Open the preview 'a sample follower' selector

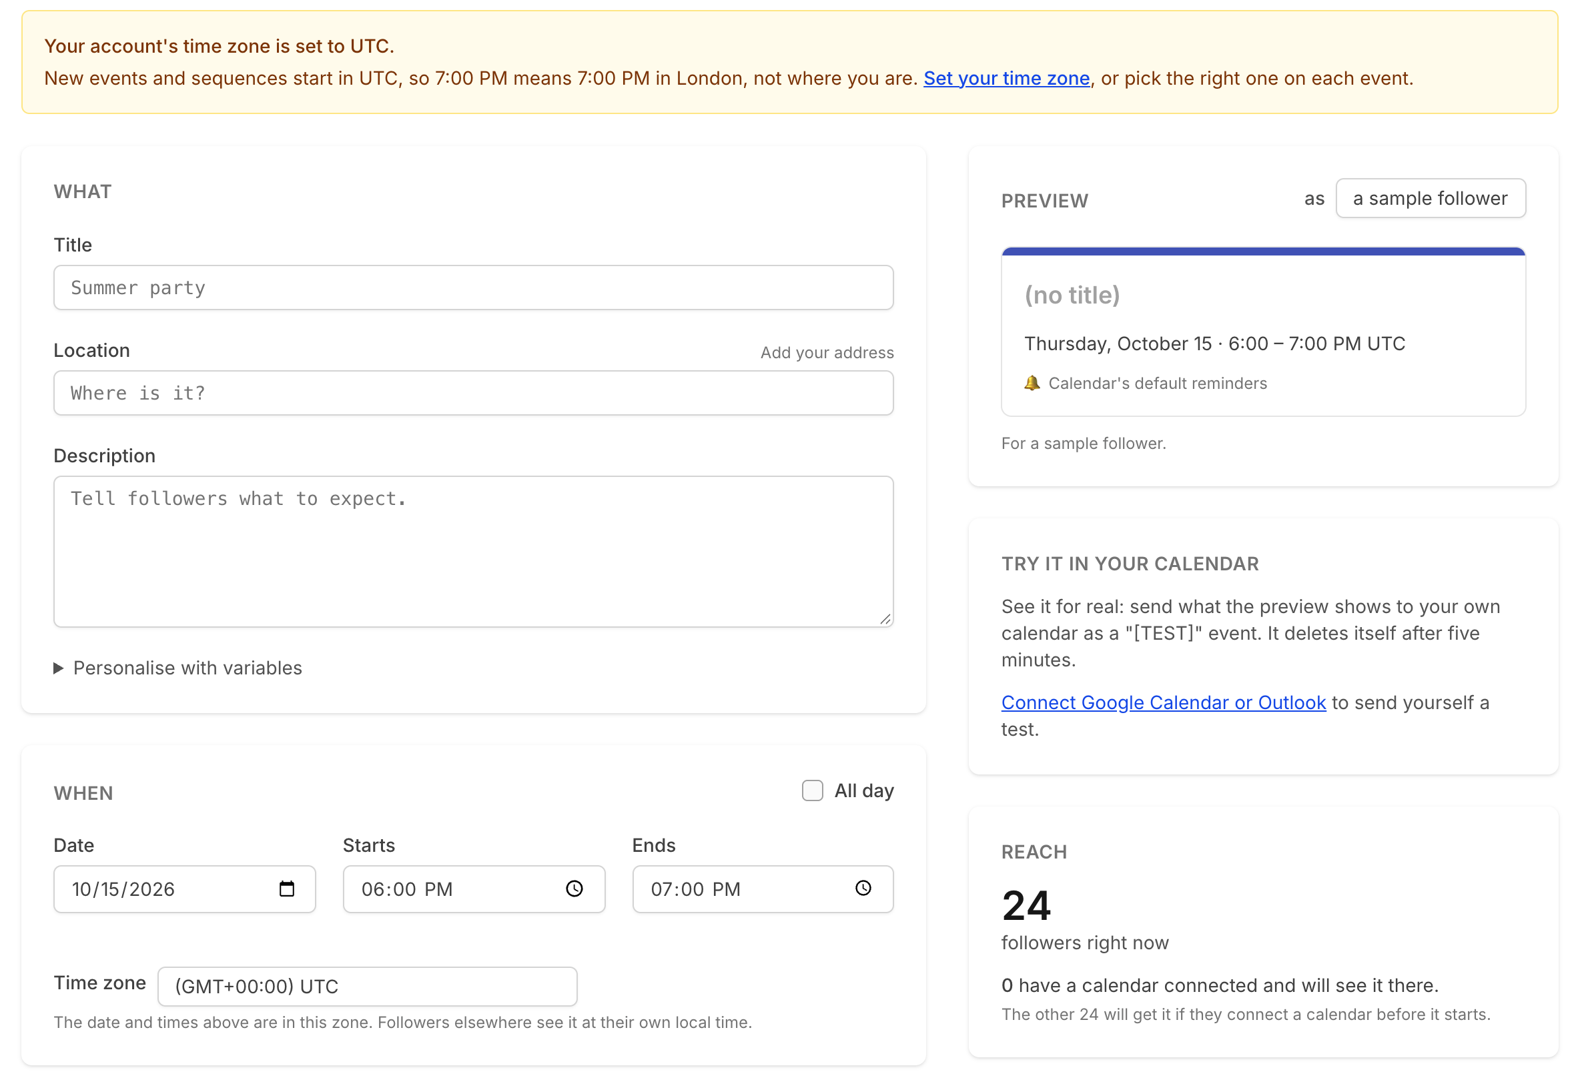point(1431,198)
